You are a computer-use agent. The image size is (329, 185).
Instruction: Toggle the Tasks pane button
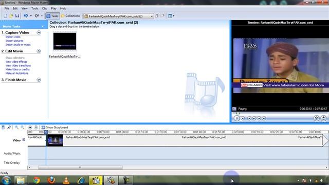[x=52, y=16]
